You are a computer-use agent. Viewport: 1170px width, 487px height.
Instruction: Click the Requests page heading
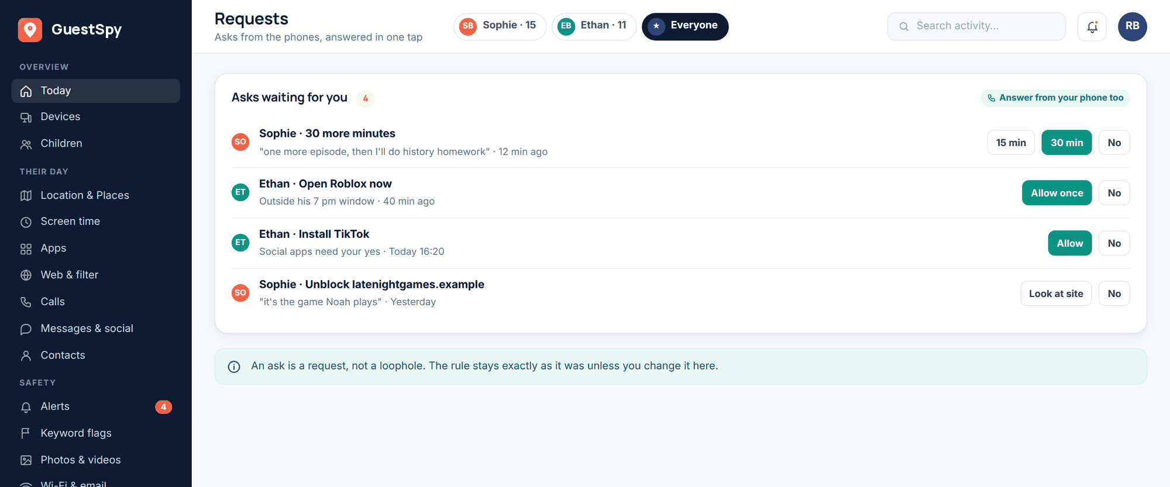(252, 19)
